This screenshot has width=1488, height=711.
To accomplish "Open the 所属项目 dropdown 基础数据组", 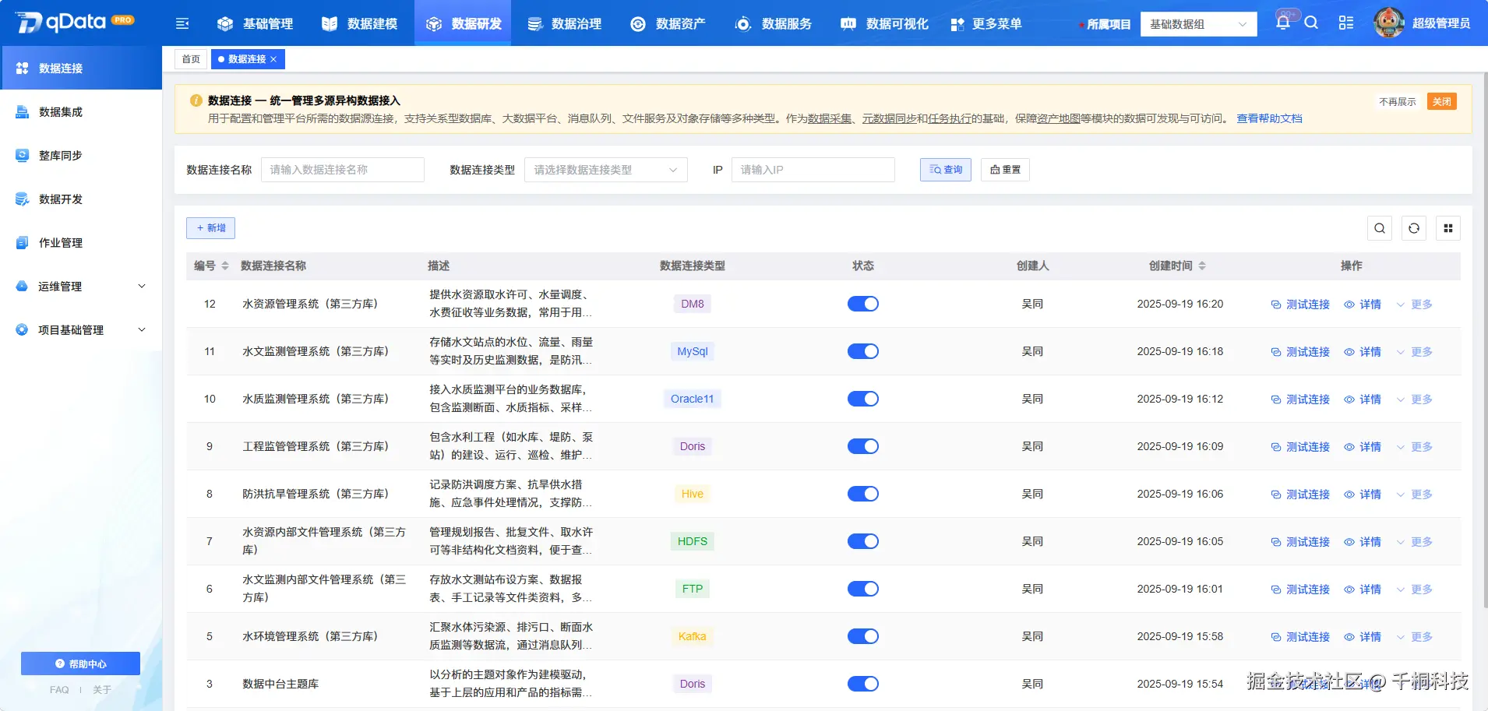I will click(x=1198, y=24).
